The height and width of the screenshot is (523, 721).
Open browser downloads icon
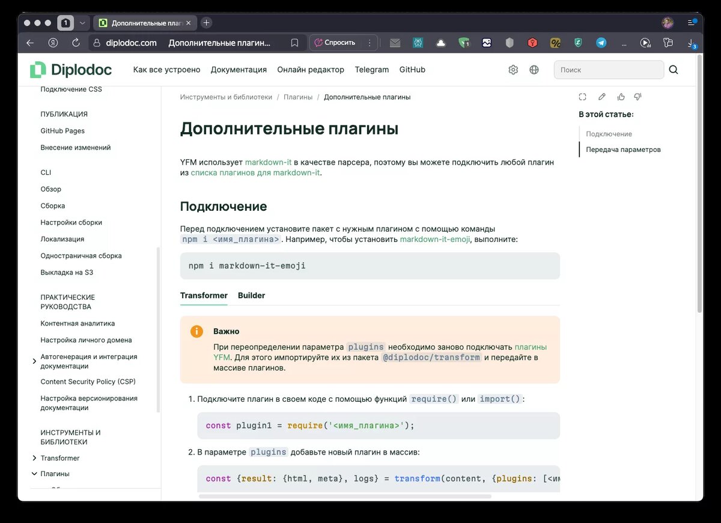click(691, 43)
